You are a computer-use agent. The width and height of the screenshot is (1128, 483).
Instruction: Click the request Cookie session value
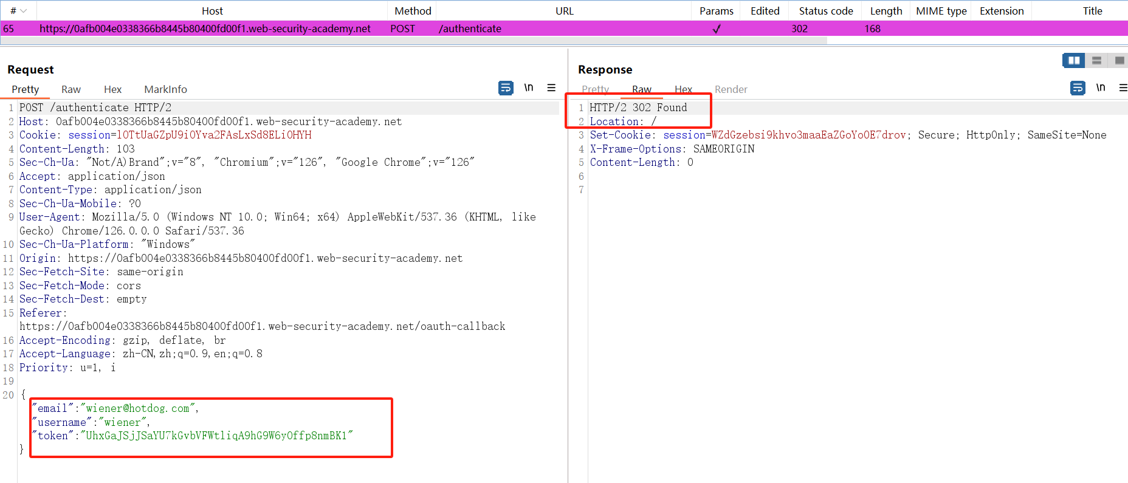(214, 135)
